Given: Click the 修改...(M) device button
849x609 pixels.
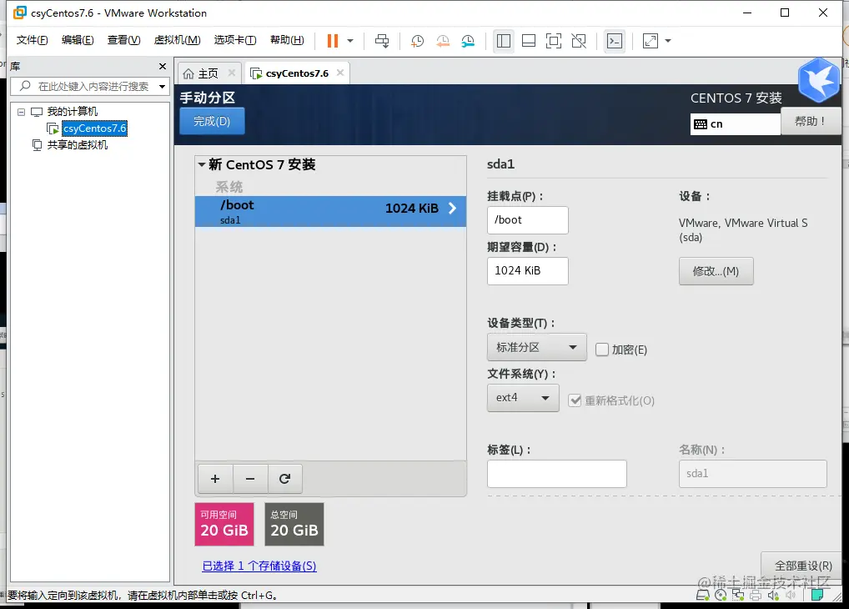Looking at the screenshot, I should point(716,271).
